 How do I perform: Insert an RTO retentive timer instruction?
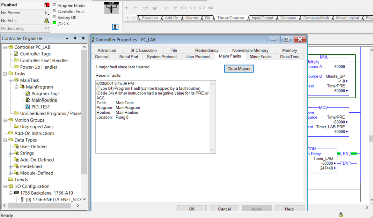184,8
